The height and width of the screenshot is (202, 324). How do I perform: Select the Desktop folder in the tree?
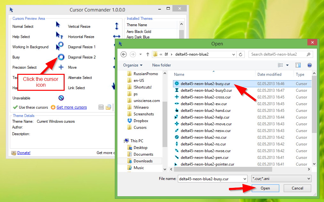pyautogui.click(x=140, y=147)
